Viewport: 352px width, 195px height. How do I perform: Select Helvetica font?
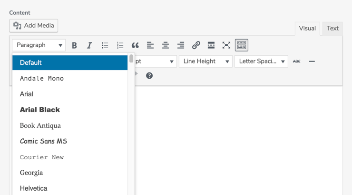[x=70, y=188]
